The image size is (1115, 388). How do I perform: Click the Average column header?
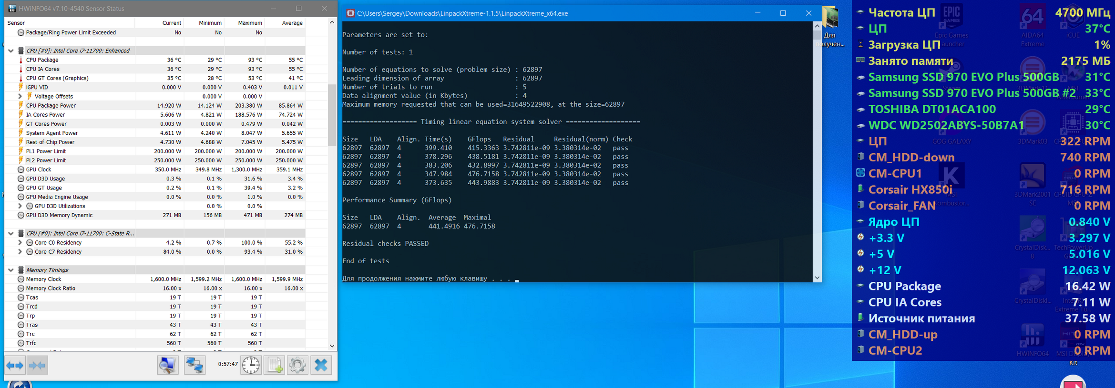(x=285, y=23)
